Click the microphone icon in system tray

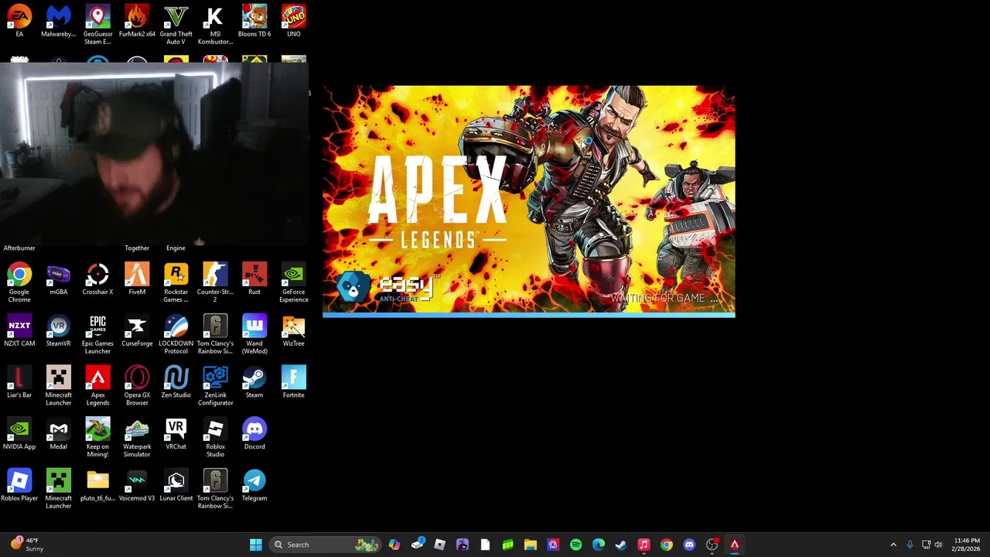(910, 545)
